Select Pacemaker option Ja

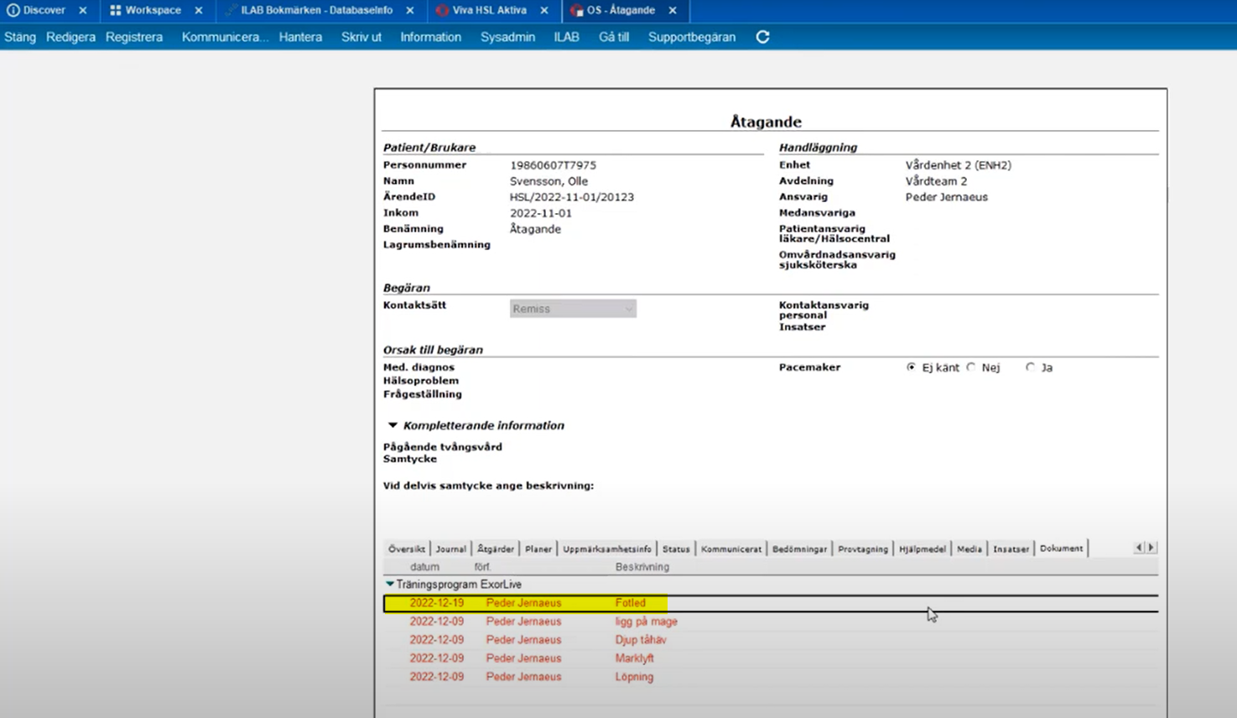[x=1030, y=367]
